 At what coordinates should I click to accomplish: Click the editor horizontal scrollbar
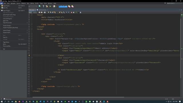click(78, 97)
